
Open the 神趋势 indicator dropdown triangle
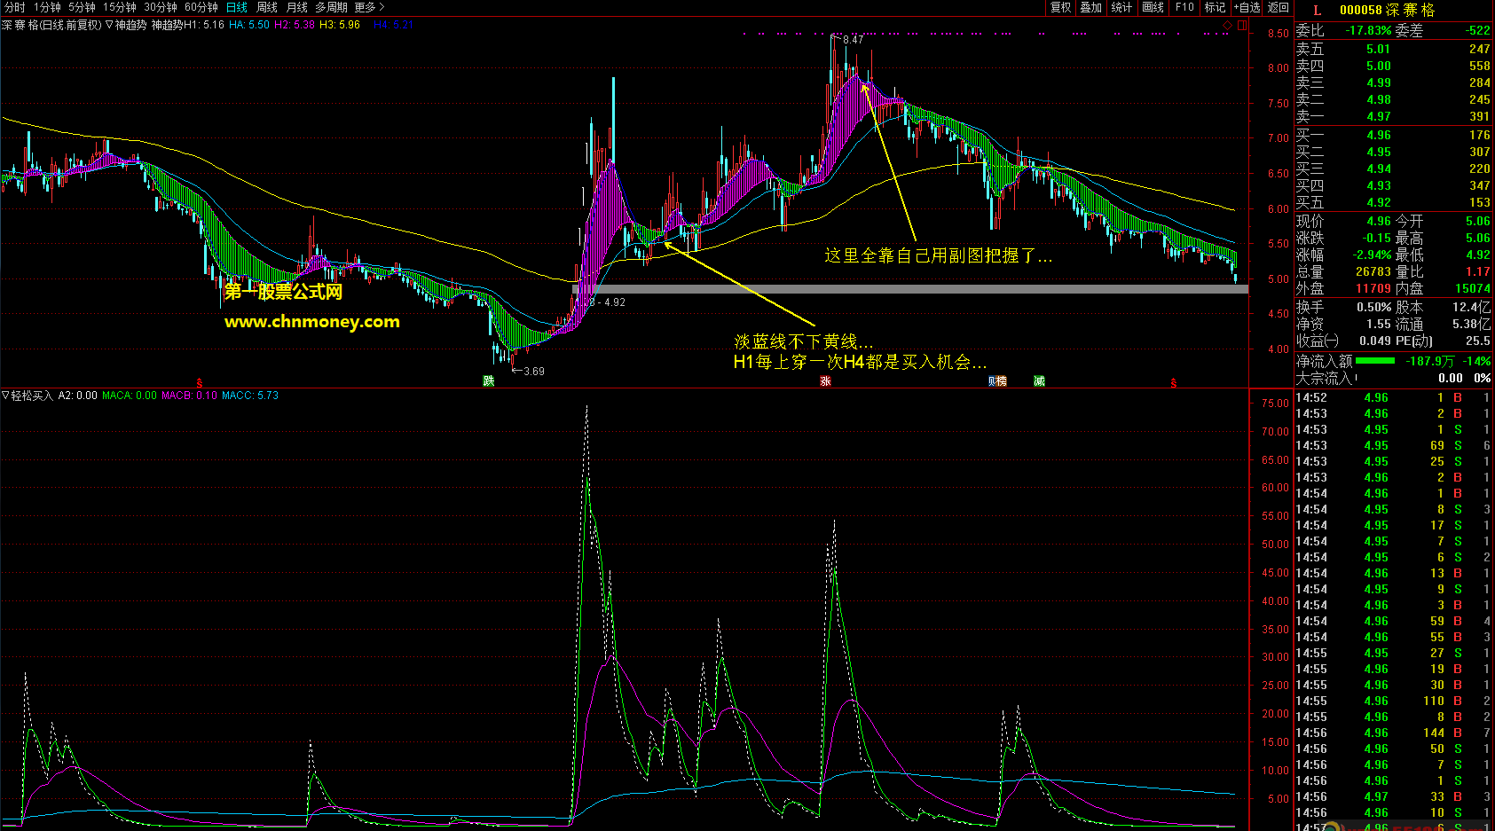[x=109, y=25]
